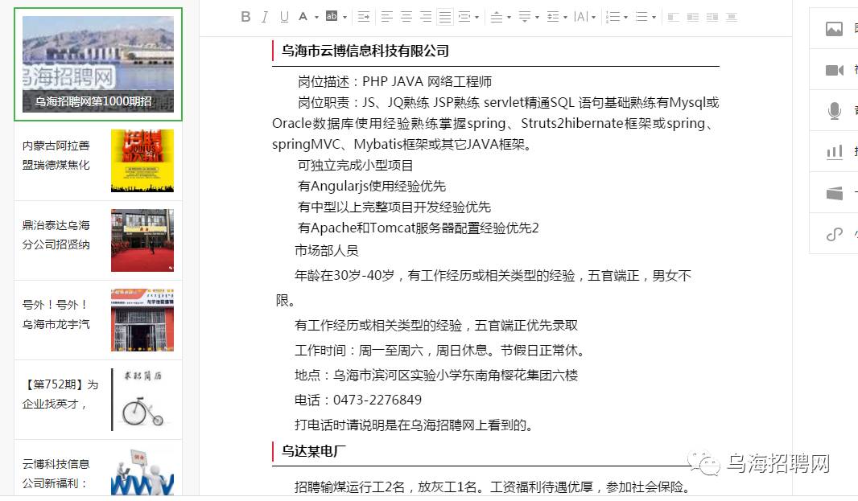Click the mini program link icon

[x=834, y=234]
